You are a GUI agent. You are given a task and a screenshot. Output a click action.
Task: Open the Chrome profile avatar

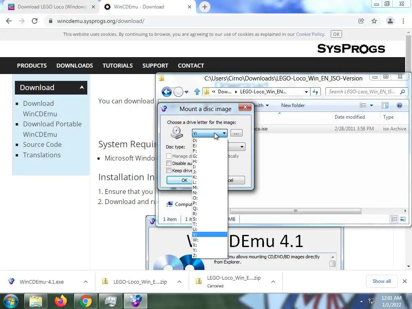coord(390,21)
